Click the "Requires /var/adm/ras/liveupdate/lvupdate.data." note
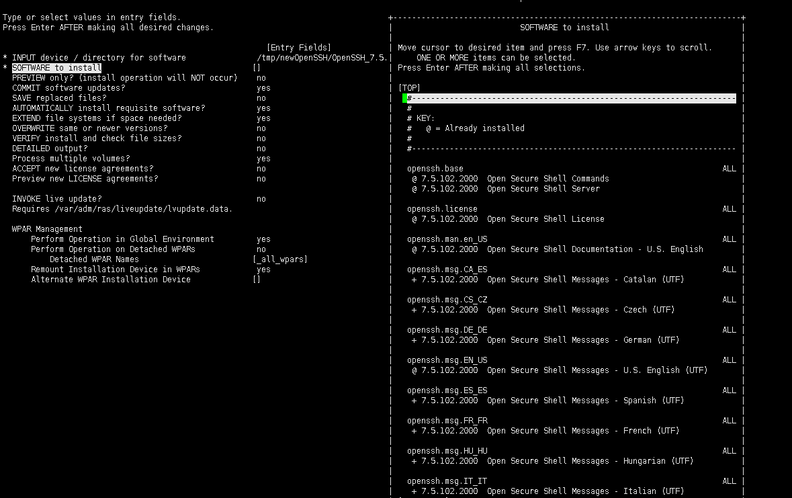The image size is (792, 498). 122,209
